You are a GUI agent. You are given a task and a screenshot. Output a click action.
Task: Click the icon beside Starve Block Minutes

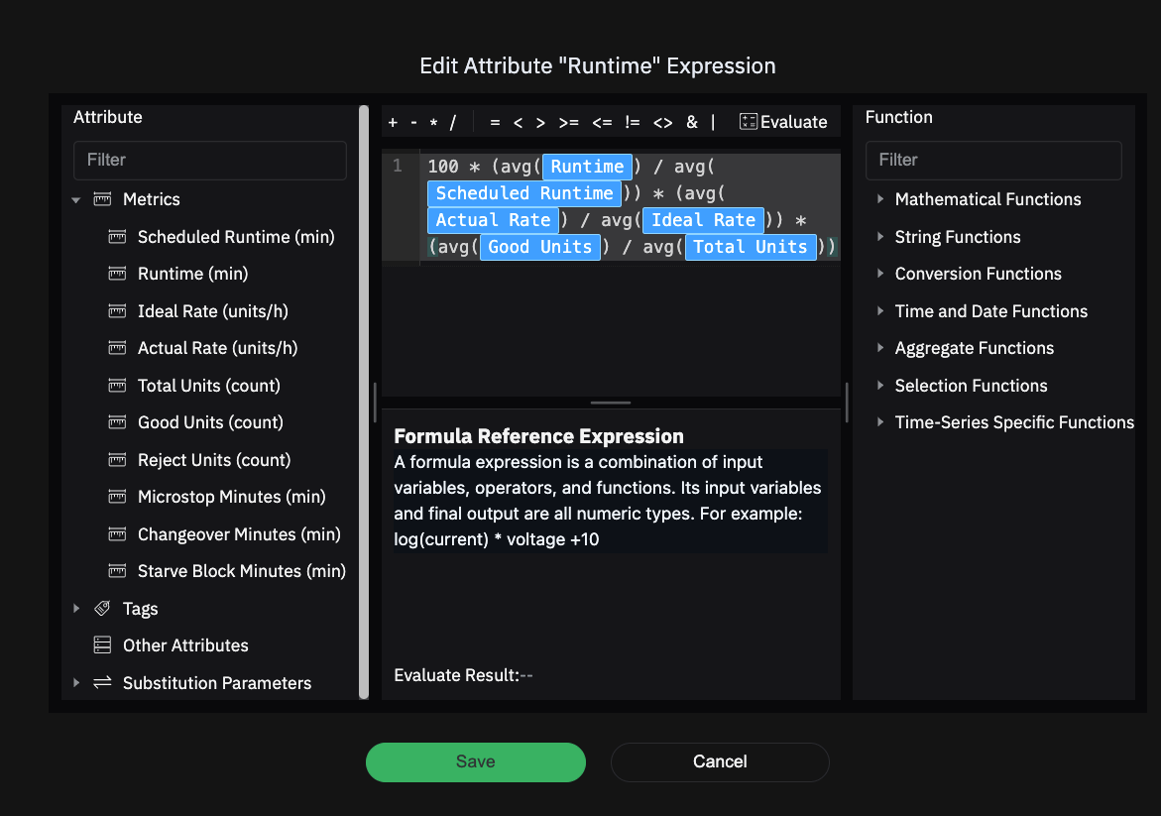[x=119, y=571]
